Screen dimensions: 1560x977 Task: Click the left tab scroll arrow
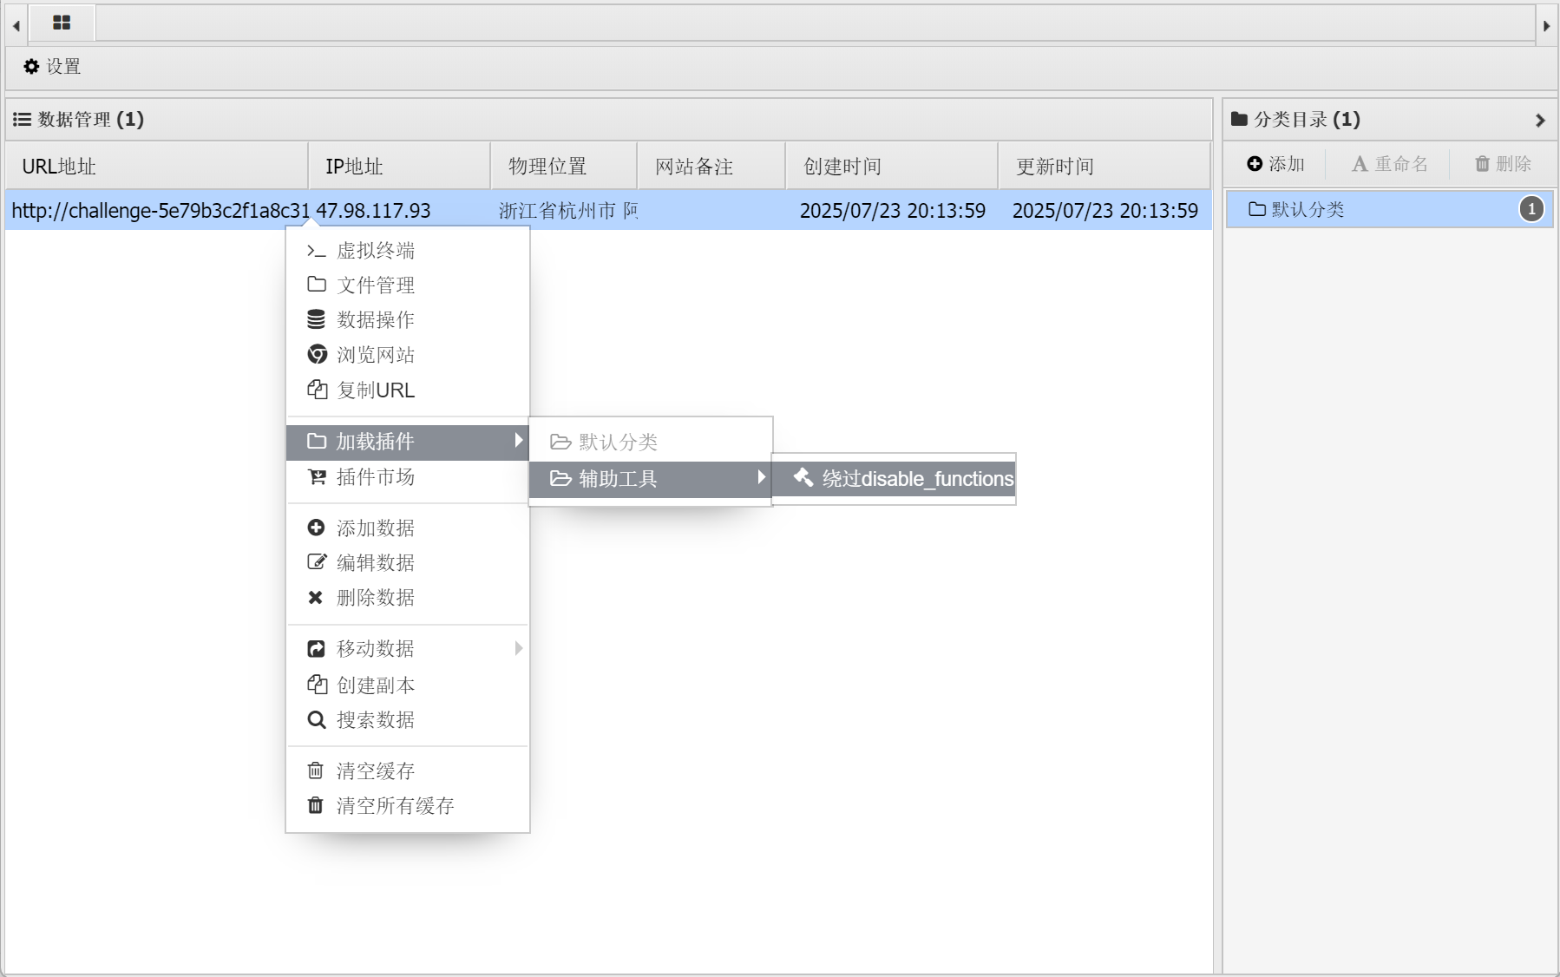(x=16, y=25)
